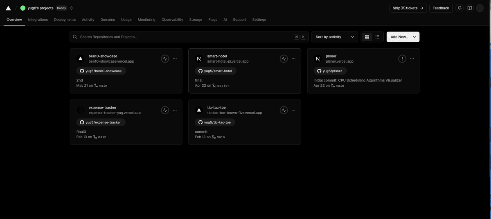Focus the Search Repositories and Projects field
The width and height of the screenshot is (491, 219).
[x=184, y=37]
